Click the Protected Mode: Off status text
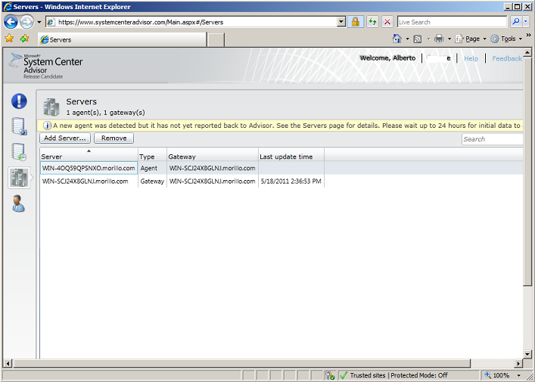This screenshot has width=535, height=382. point(419,375)
